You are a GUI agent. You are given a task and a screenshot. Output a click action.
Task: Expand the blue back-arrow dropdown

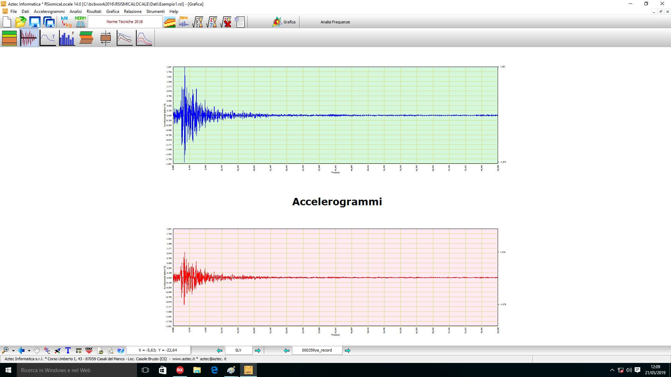[x=29, y=350]
